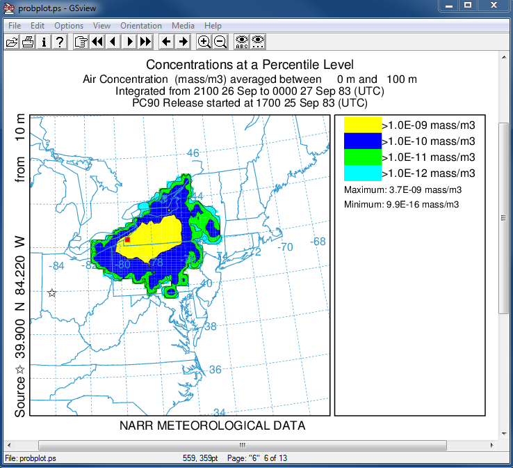
Task: Click the Go Forward bold right arrow
Action: pos(183,42)
